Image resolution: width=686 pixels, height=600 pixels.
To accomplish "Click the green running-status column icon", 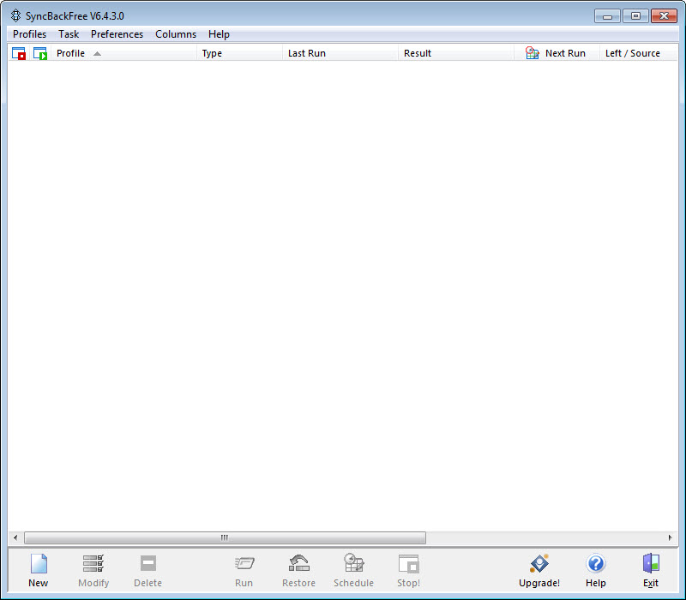I will point(40,53).
